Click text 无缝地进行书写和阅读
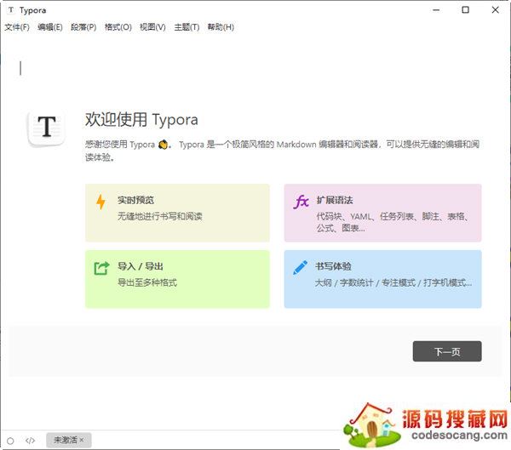 point(160,216)
